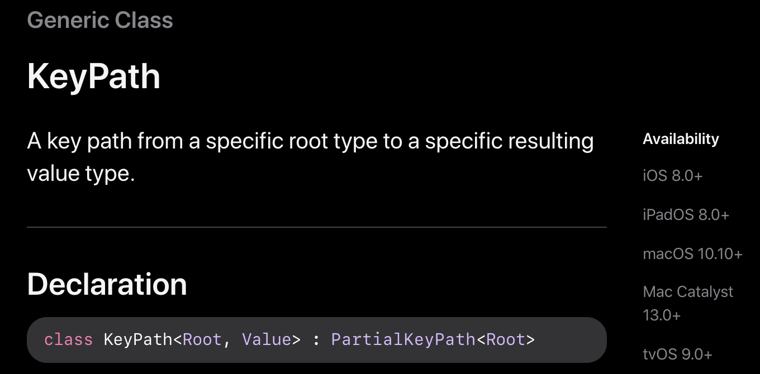Viewport: 760px width, 374px height.
Task: Open the PartialKeyPath superclass link
Action: pyautogui.click(x=403, y=339)
